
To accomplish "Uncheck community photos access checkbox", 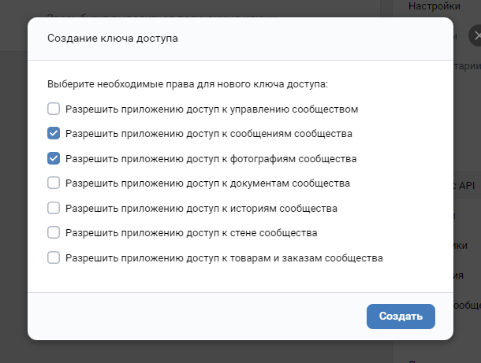I will pyautogui.click(x=54, y=158).
